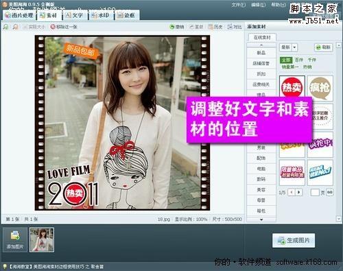343x271 pixels.
Task: Select the 箱包 category
Action: (261, 211)
